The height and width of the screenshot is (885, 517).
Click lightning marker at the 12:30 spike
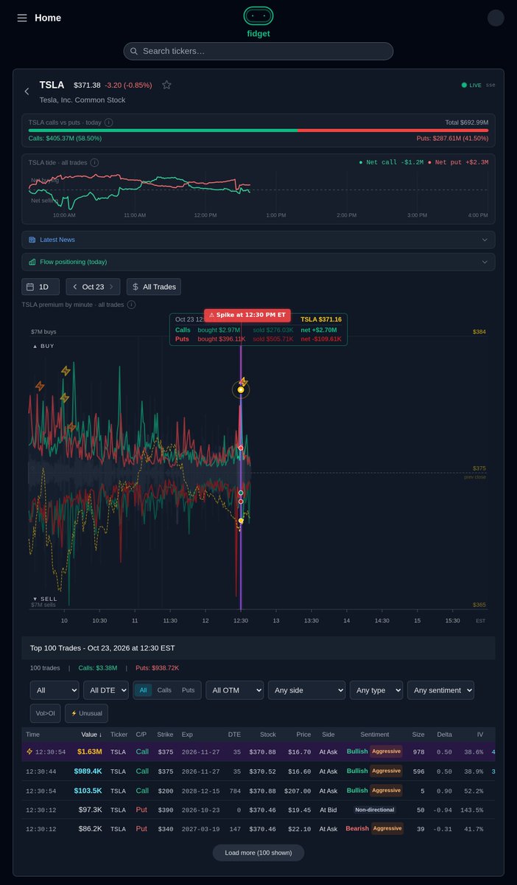(x=243, y=382)
